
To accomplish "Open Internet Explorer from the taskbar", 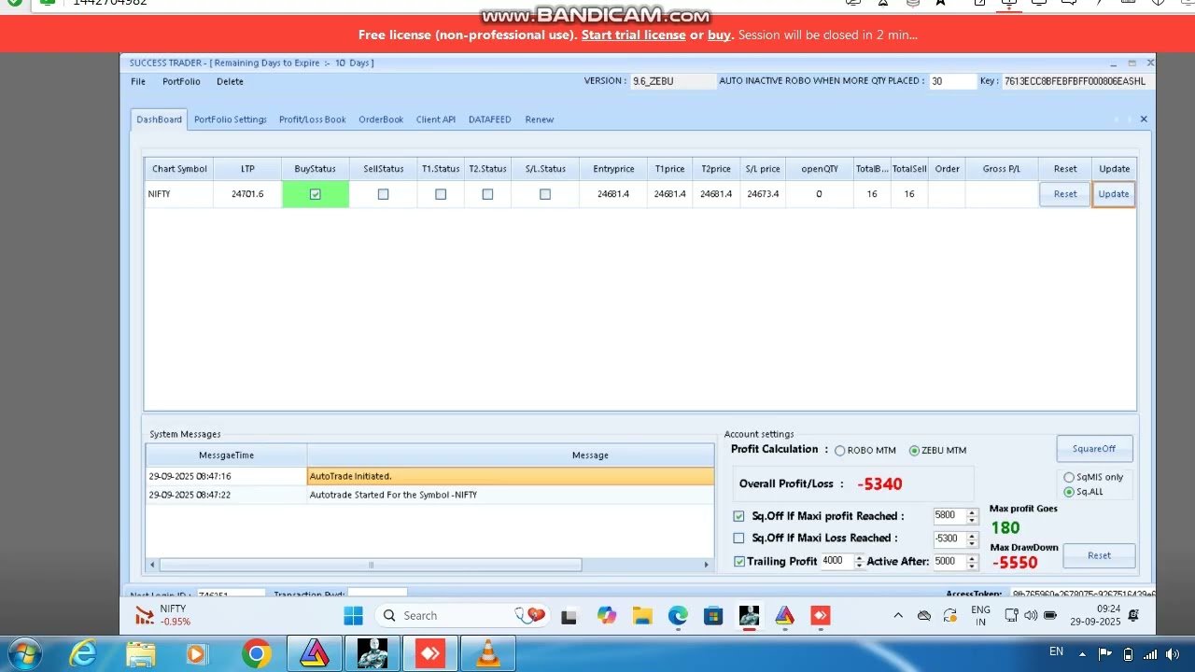I will pyautogui.click(x=83, y=653).
